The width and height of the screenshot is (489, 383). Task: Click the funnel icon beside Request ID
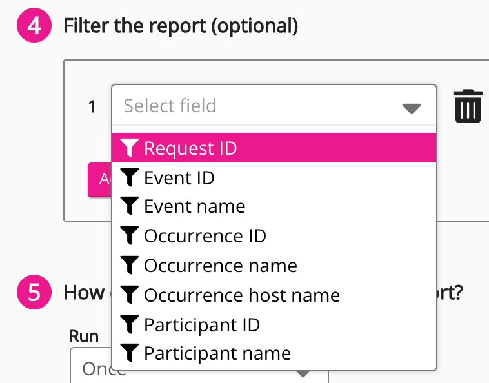click(x=130, y=148)
